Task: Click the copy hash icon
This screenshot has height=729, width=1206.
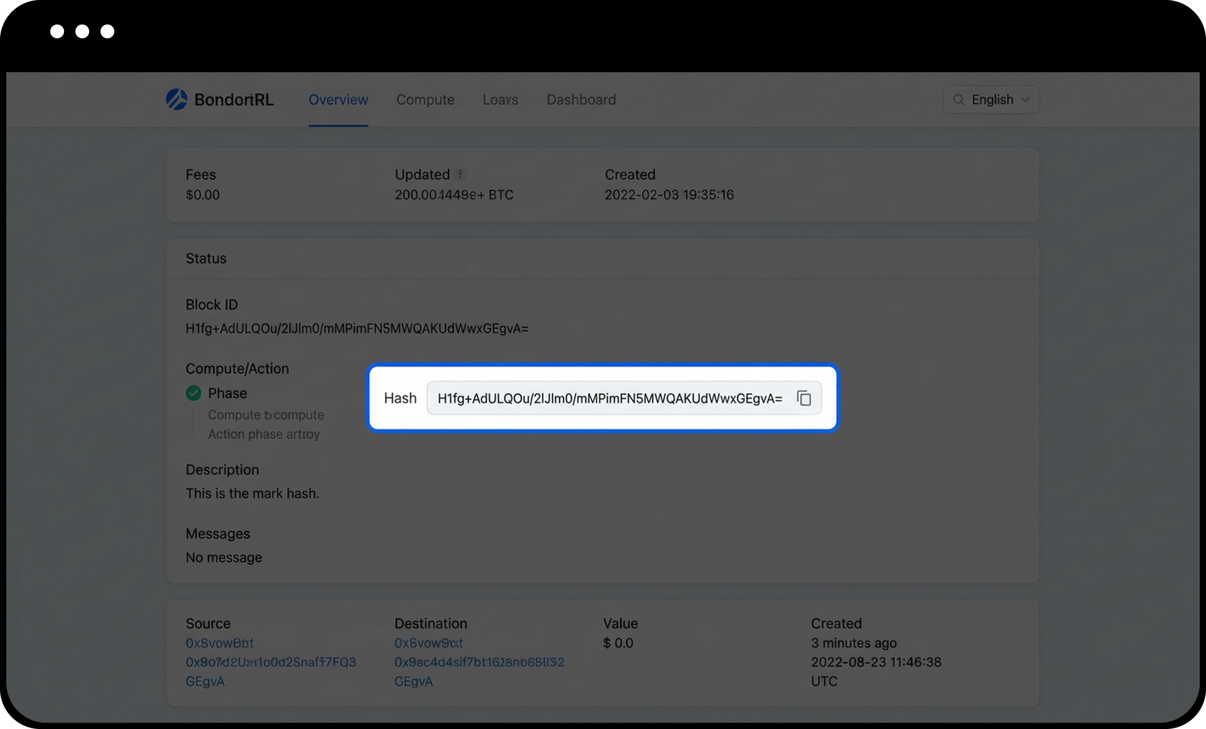Action: coord(804,398)
